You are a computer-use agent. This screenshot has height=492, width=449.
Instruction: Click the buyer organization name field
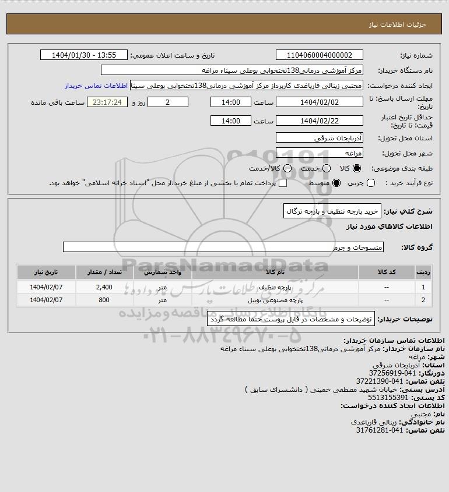coord(232,70)
